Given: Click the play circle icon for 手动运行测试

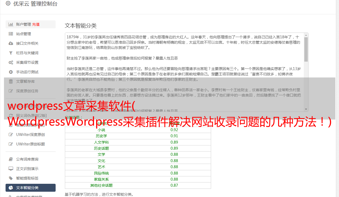Looking at the screenshot, I should coord(11,72).
